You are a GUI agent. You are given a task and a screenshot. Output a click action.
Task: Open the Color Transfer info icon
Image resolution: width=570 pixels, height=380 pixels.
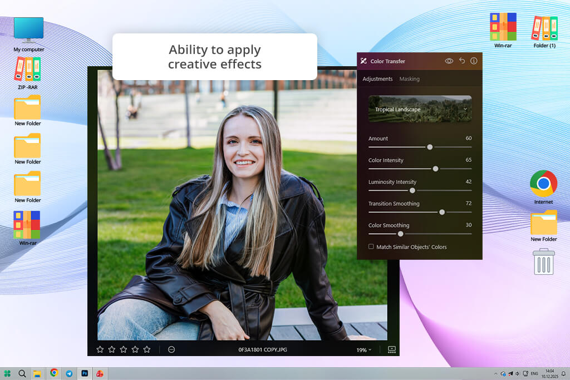coord(474,61)
